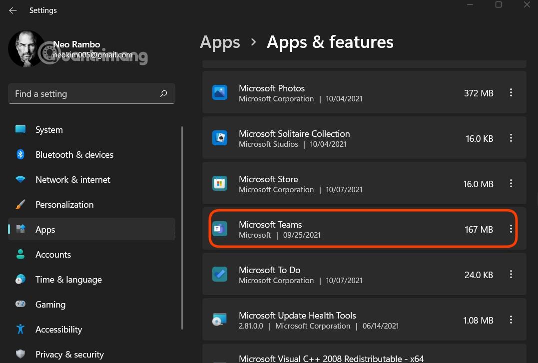Click the neokim005@gmail.com account email

[92, 54]
